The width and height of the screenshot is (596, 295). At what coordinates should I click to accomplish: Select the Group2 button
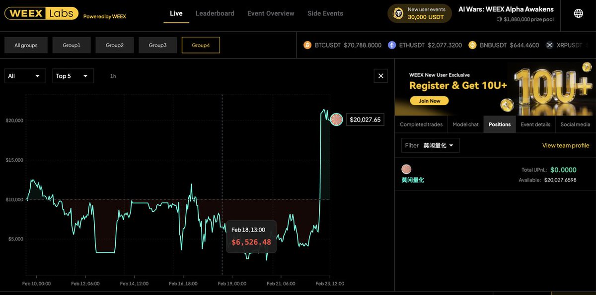pyautogui.click(x=115, y=45)
